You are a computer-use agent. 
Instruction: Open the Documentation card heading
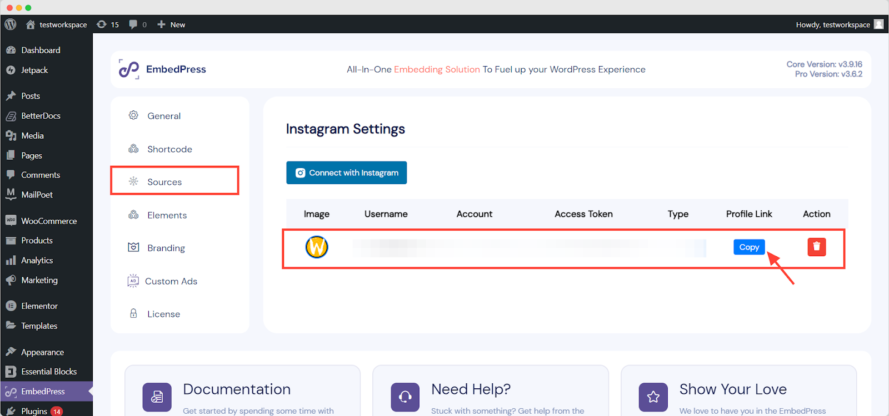click(x=237, y=389)
